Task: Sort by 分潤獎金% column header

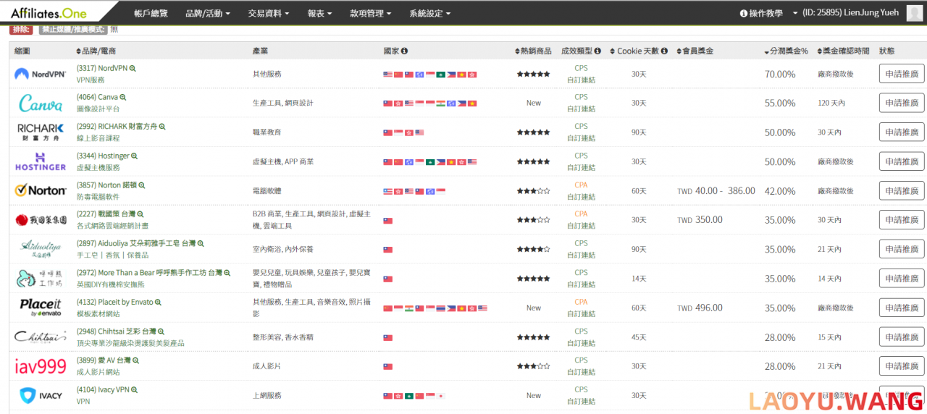Action: tap(786, 51)
